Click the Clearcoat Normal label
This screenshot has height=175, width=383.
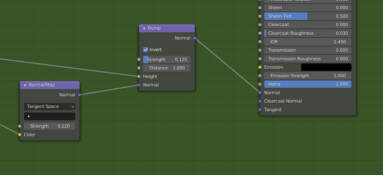283,101
